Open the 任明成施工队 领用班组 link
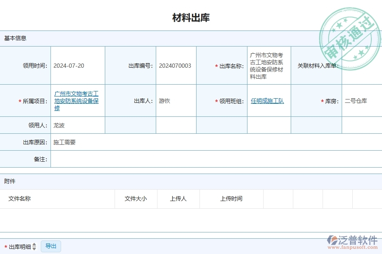Viewport: 382px width, 254px height. click(x=268, y=101)
